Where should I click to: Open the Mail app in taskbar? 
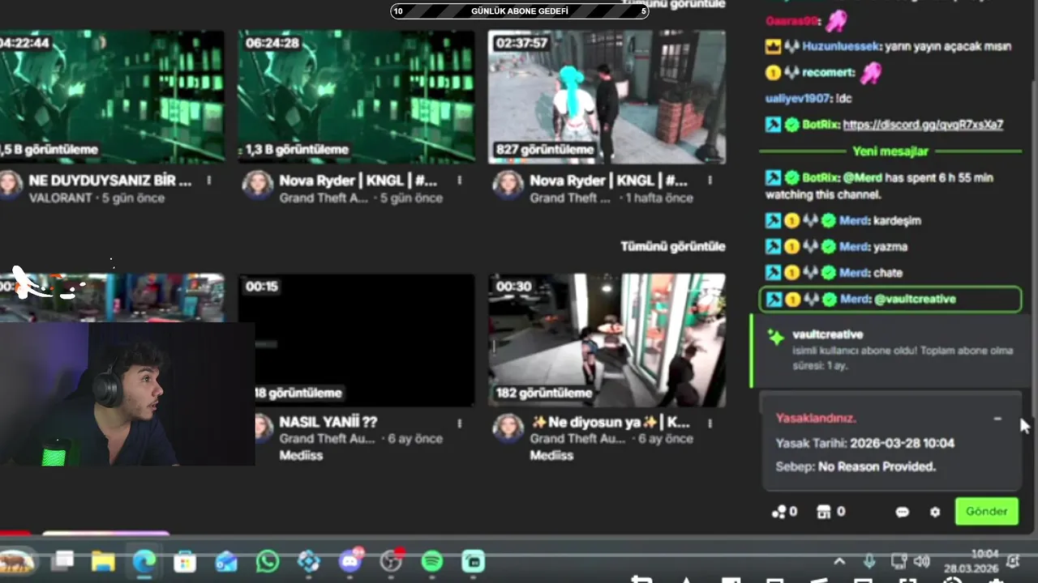pos(226,561)
